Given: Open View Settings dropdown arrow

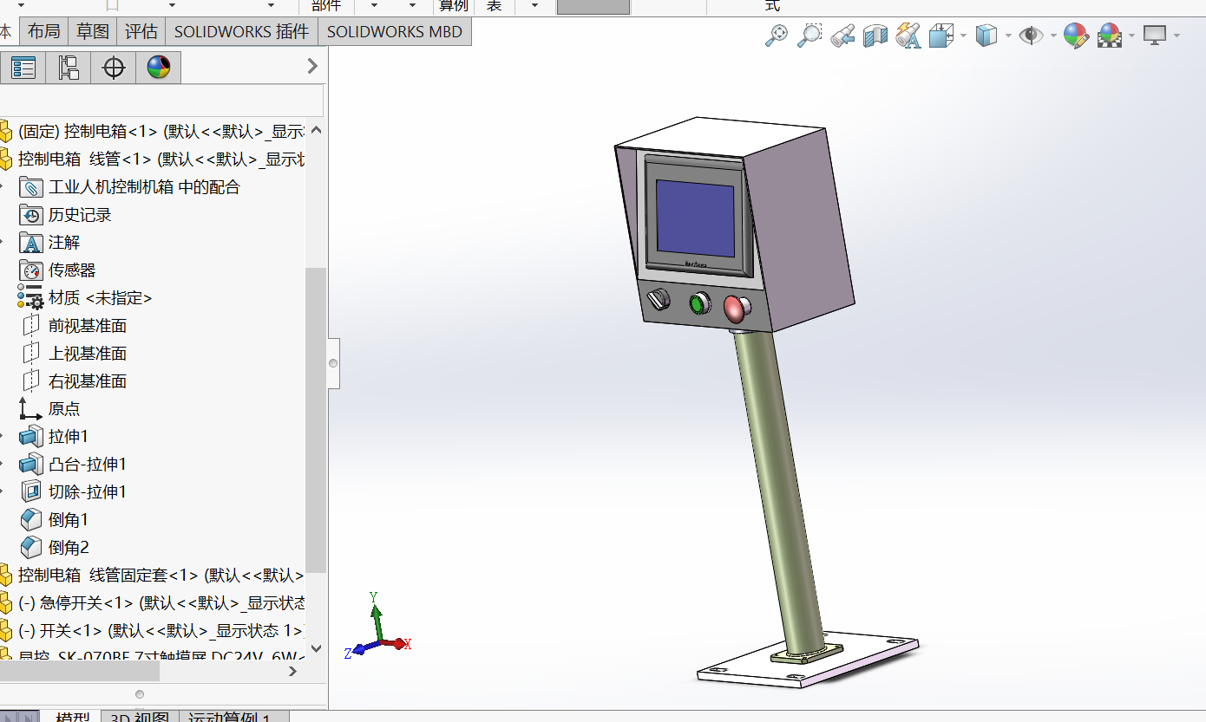Looking at the screenshot, I should coord(1177,36).
